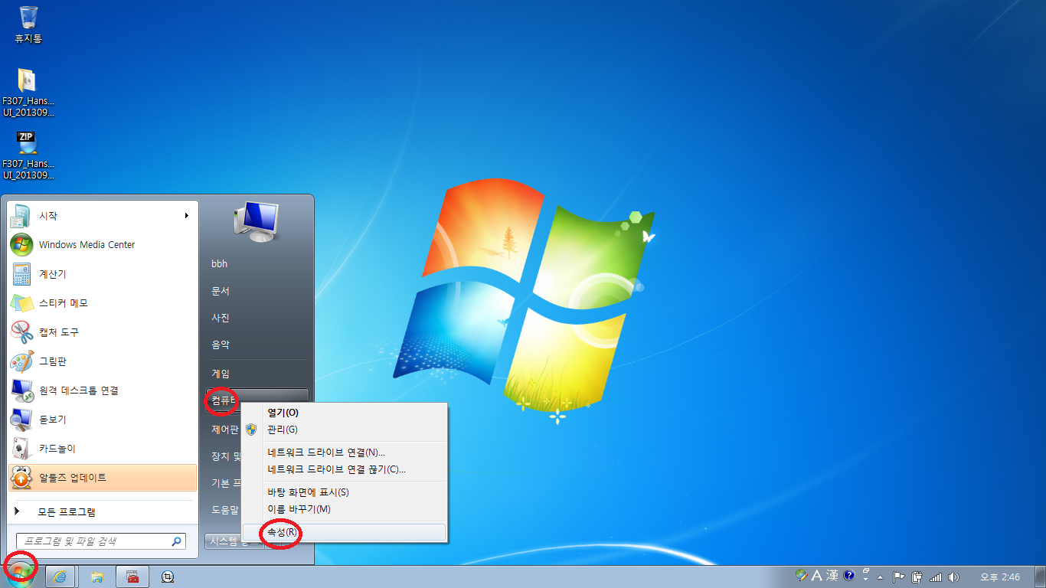This screenshot has height=588, width=1046.
Task: Choose 열기(O) in context menu
Action: click(x=344, y=413)
